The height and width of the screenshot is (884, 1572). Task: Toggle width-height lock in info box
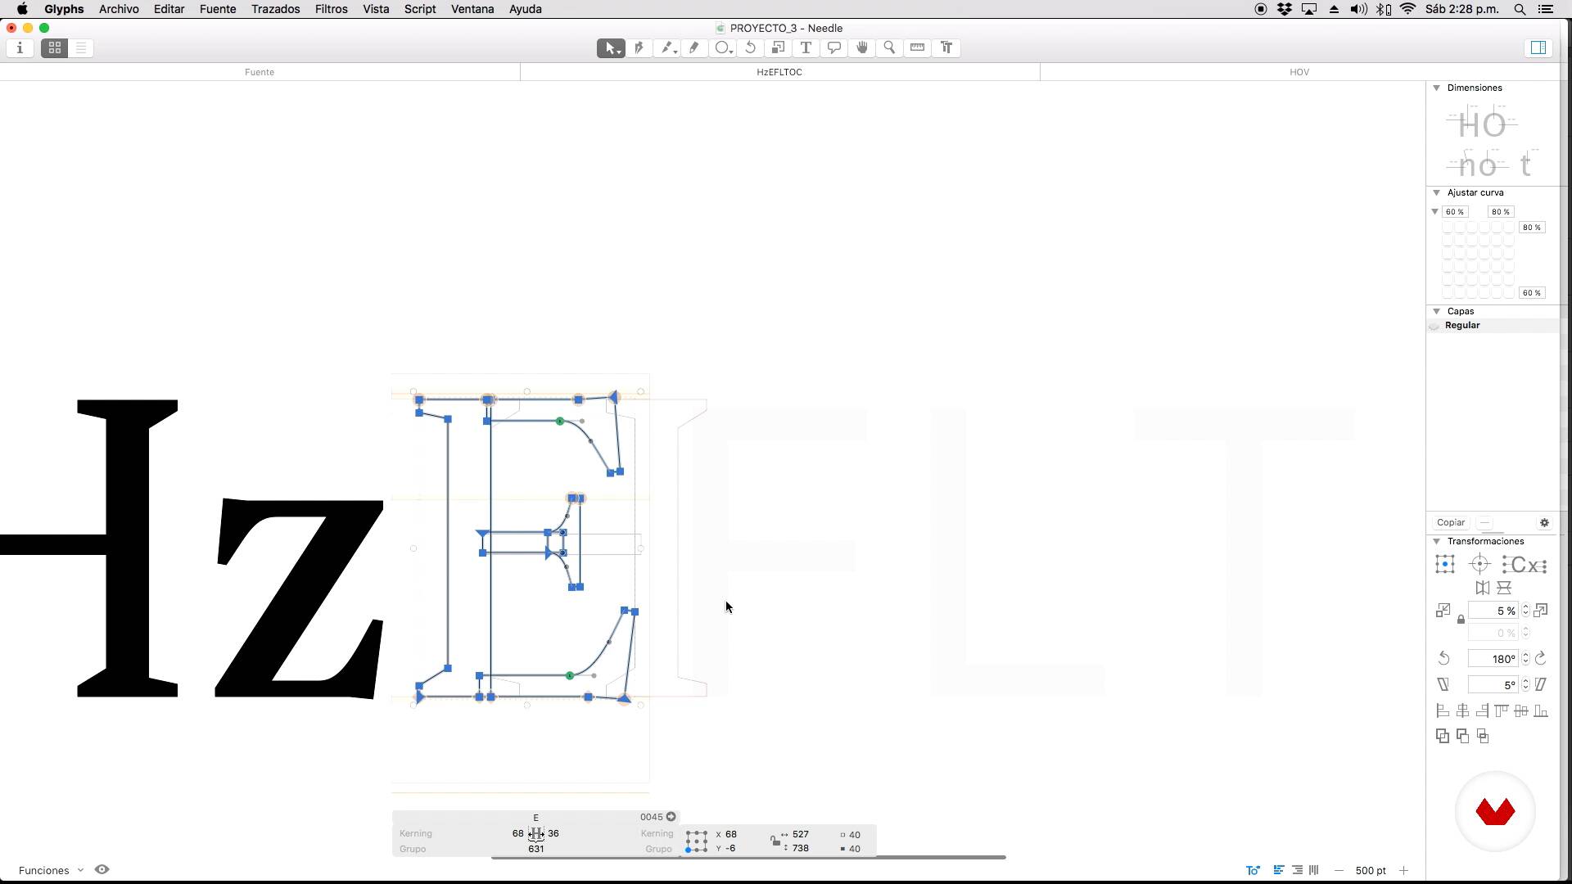(x=775, y=841)
